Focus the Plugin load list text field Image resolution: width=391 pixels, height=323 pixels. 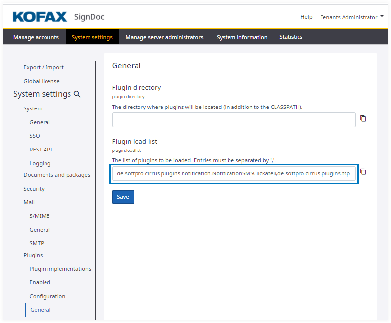[x=233, y=173]
